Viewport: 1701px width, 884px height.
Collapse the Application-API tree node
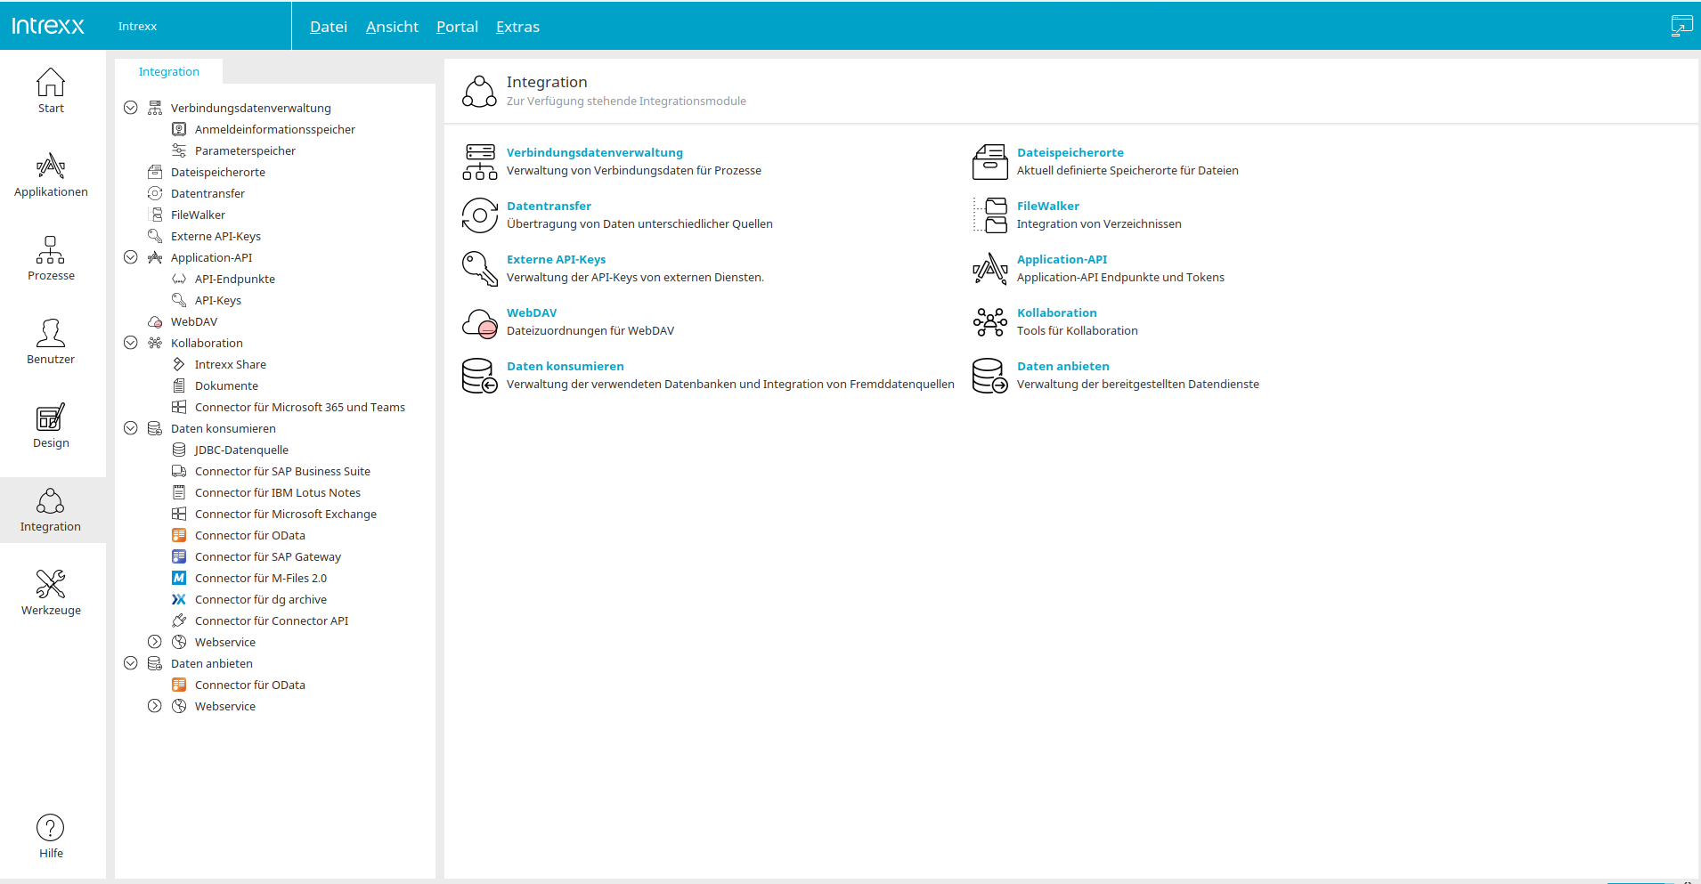131,257
